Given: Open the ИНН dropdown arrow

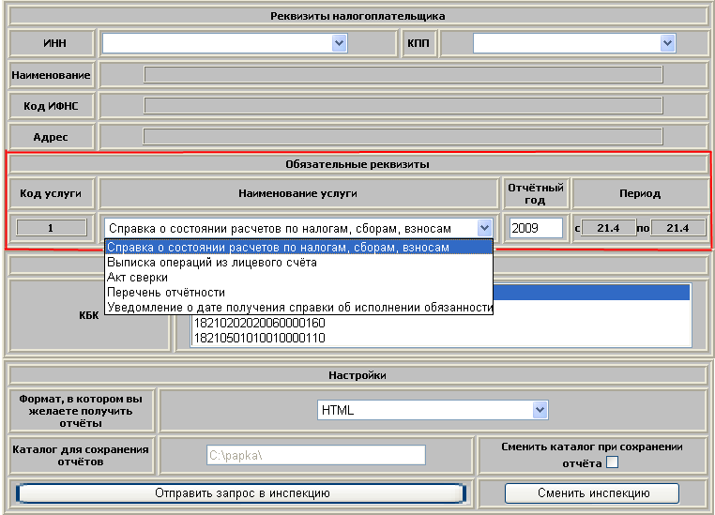Looking at the screenshot, I should pos(339,43).
